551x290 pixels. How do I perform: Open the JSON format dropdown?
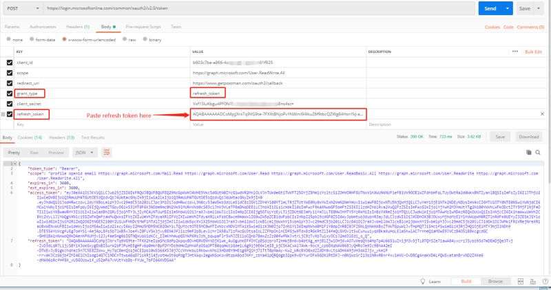pos(85,153)
